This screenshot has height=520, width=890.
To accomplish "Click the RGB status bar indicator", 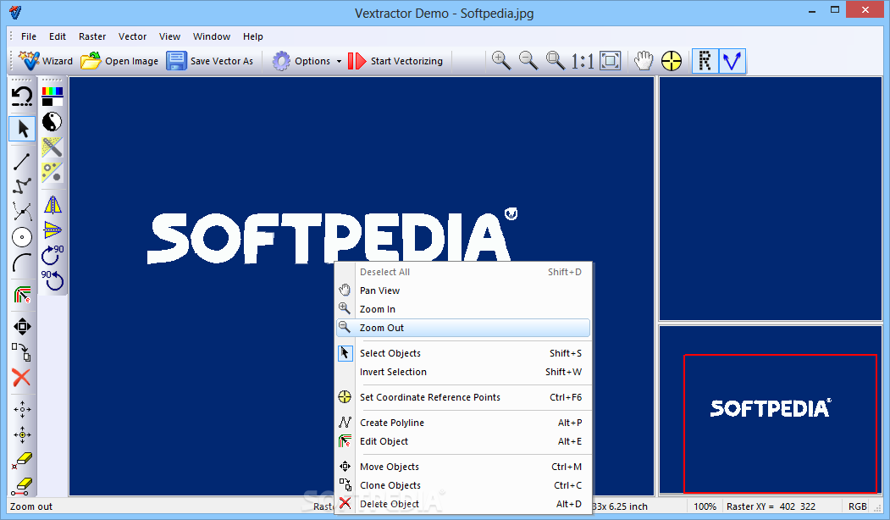I will coord(857,506).
